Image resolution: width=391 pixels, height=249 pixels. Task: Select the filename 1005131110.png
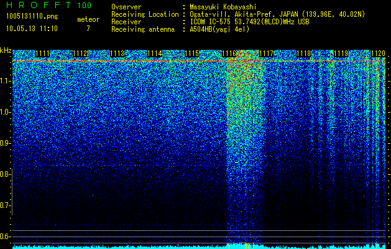pyautogui.click(x=32, y=17)
